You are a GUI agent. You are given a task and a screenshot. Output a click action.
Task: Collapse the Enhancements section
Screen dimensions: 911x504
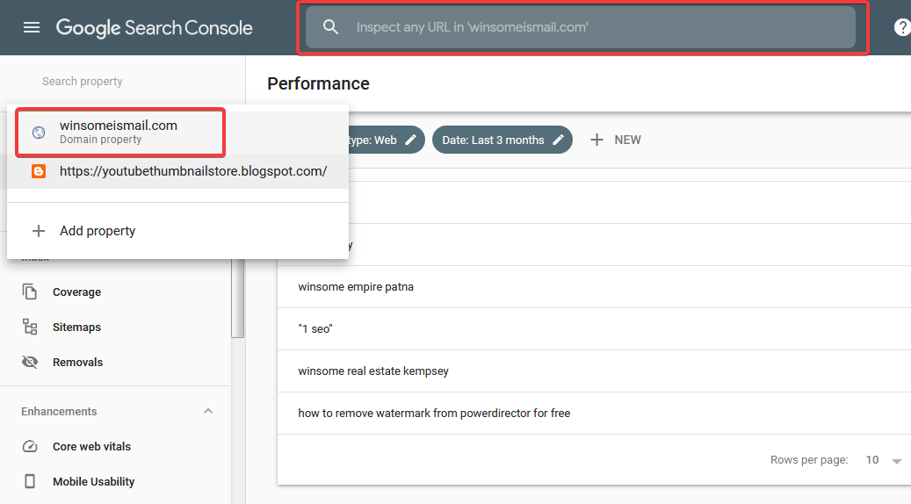click(208, 411)
